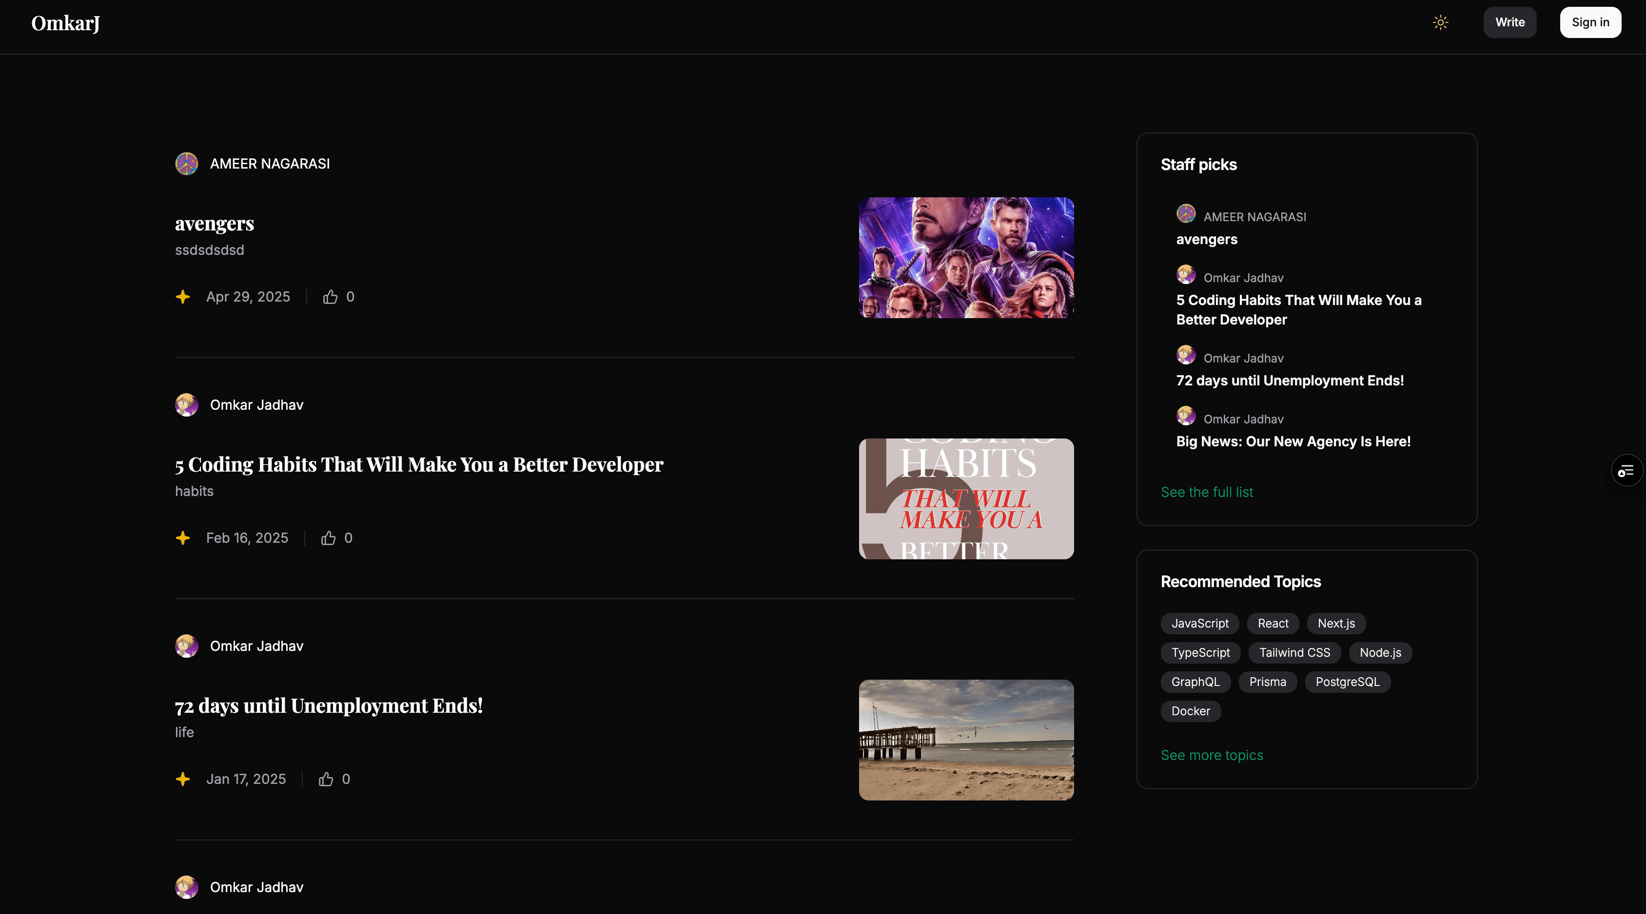
Task: Click AMEER NAGARASI avatar in the avengers post
Action: pos(187,164)
